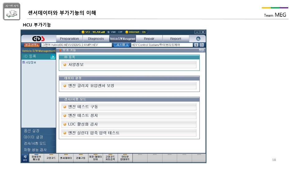Open 엔진 실린더 압축 압력 테스트
Screen dimensions: 292x169
point(129,133)
